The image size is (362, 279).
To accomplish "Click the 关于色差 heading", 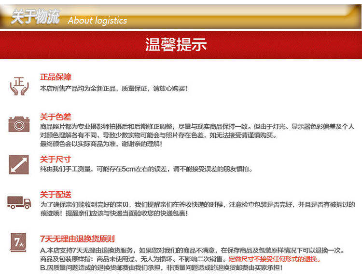I will click(x=56, y=117).
